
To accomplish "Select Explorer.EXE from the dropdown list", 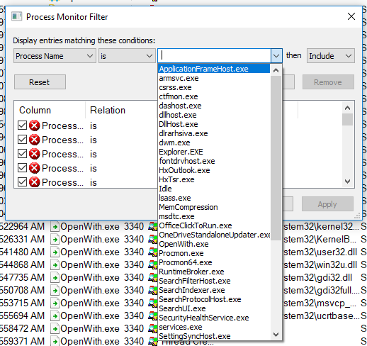I will (x=214, y=152).
